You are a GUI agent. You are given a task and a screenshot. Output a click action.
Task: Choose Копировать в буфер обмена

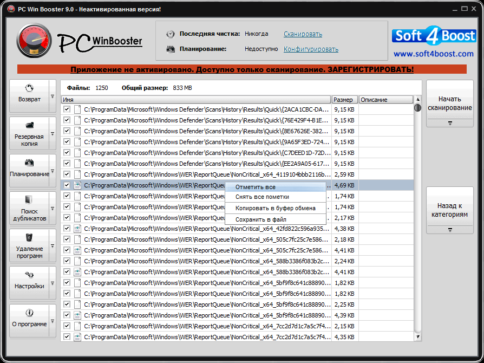[x=276, y=208]
